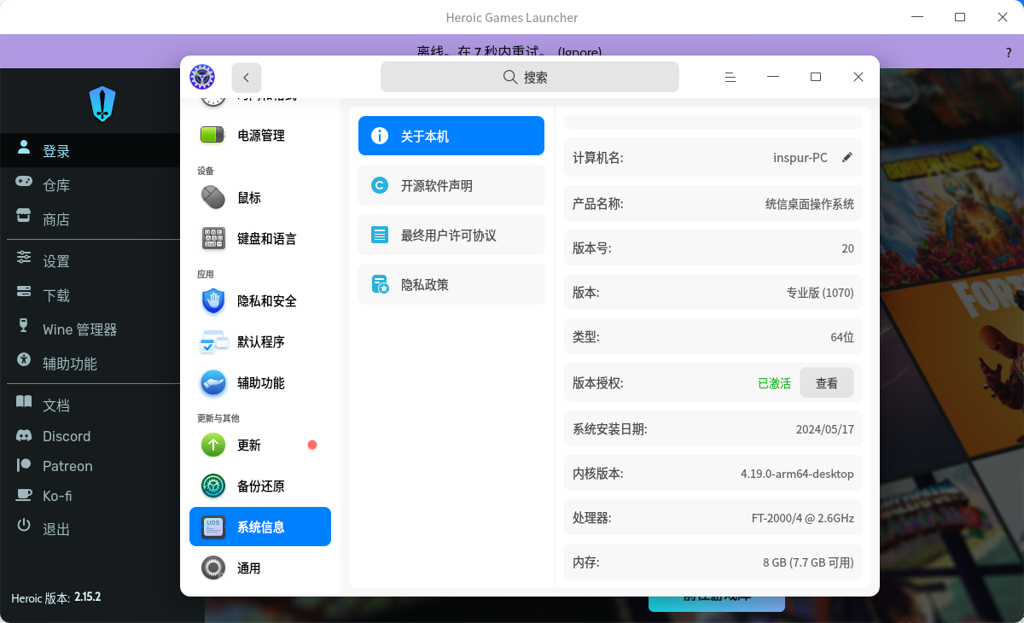Open the Control Center hamburger menu
The height and width of the screenshot is (623, 1024).
[x=730, y=77]
